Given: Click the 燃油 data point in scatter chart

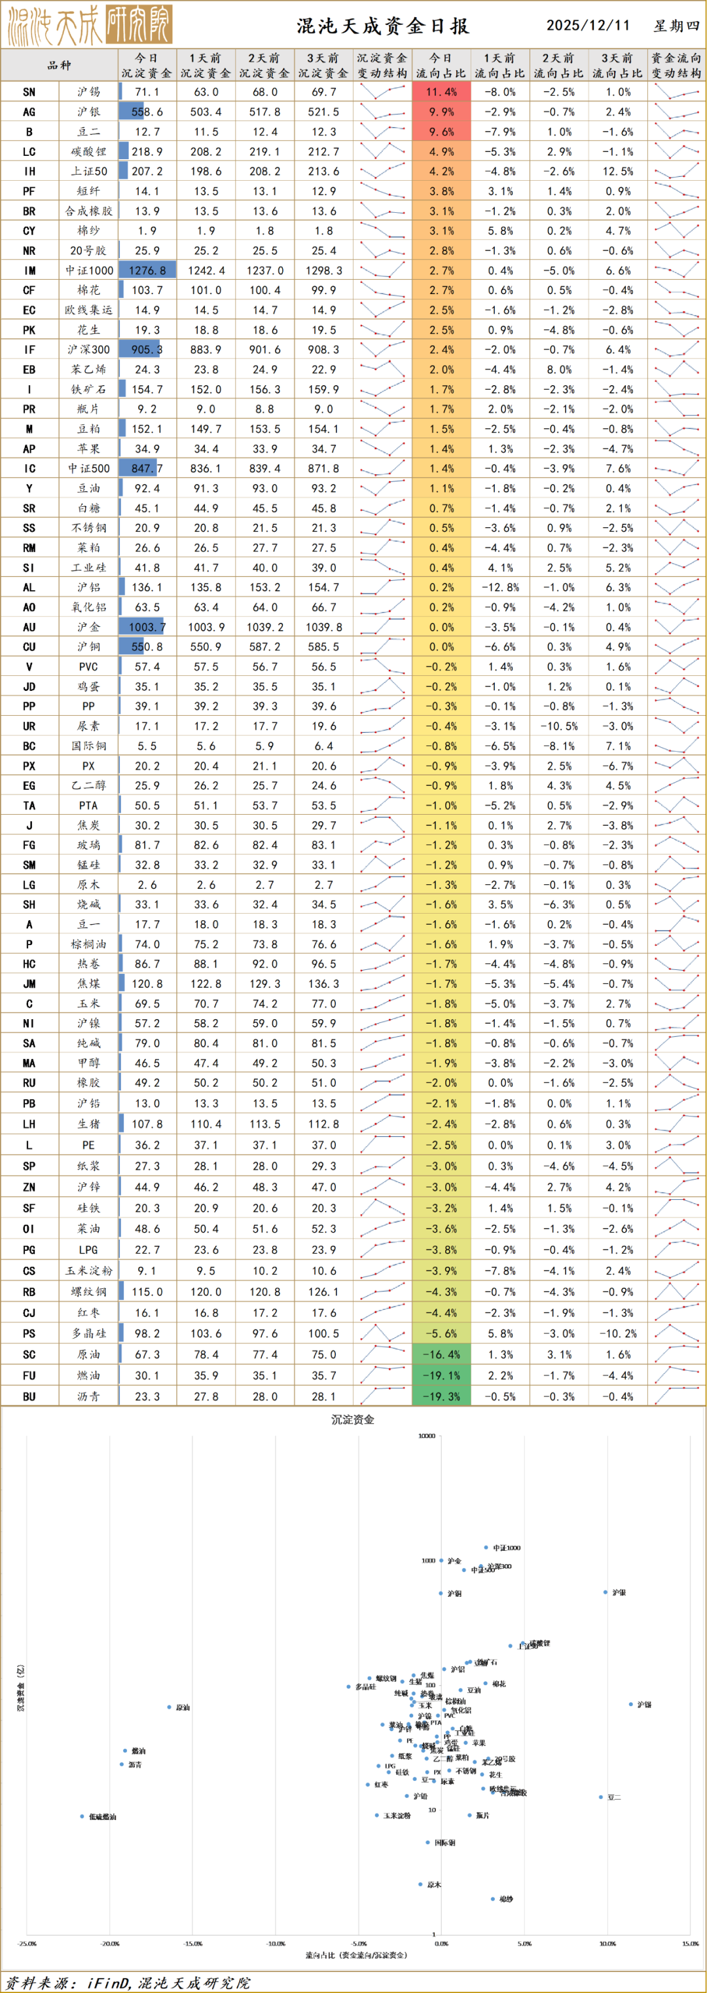Looking at the screenshot, I should coord(124,1751).
